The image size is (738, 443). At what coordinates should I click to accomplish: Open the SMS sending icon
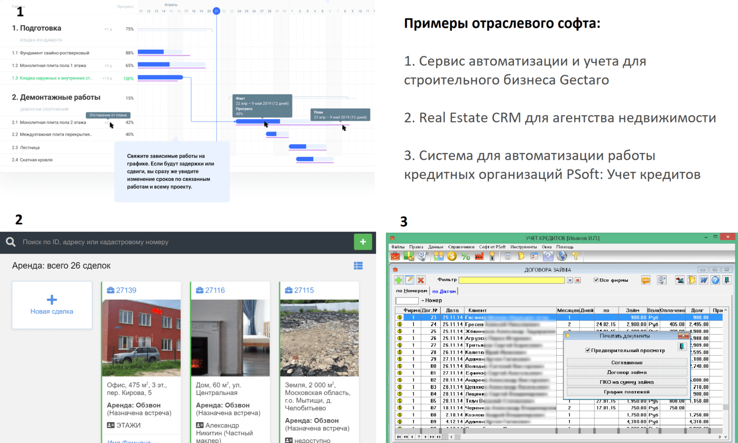[647, 280]
